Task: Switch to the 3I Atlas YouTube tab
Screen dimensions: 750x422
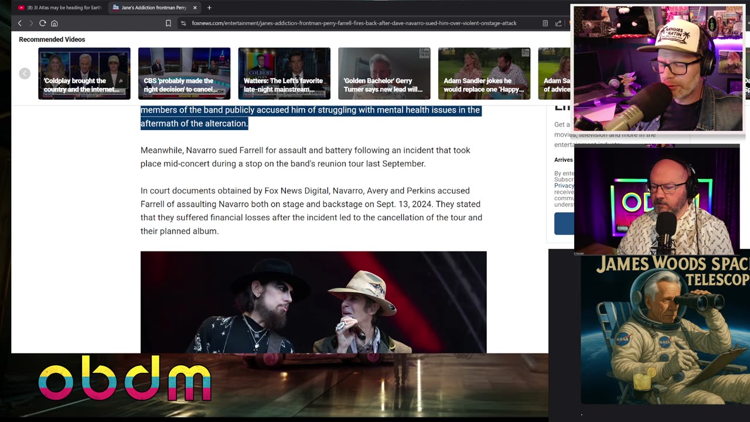Action: coord(60,8)
